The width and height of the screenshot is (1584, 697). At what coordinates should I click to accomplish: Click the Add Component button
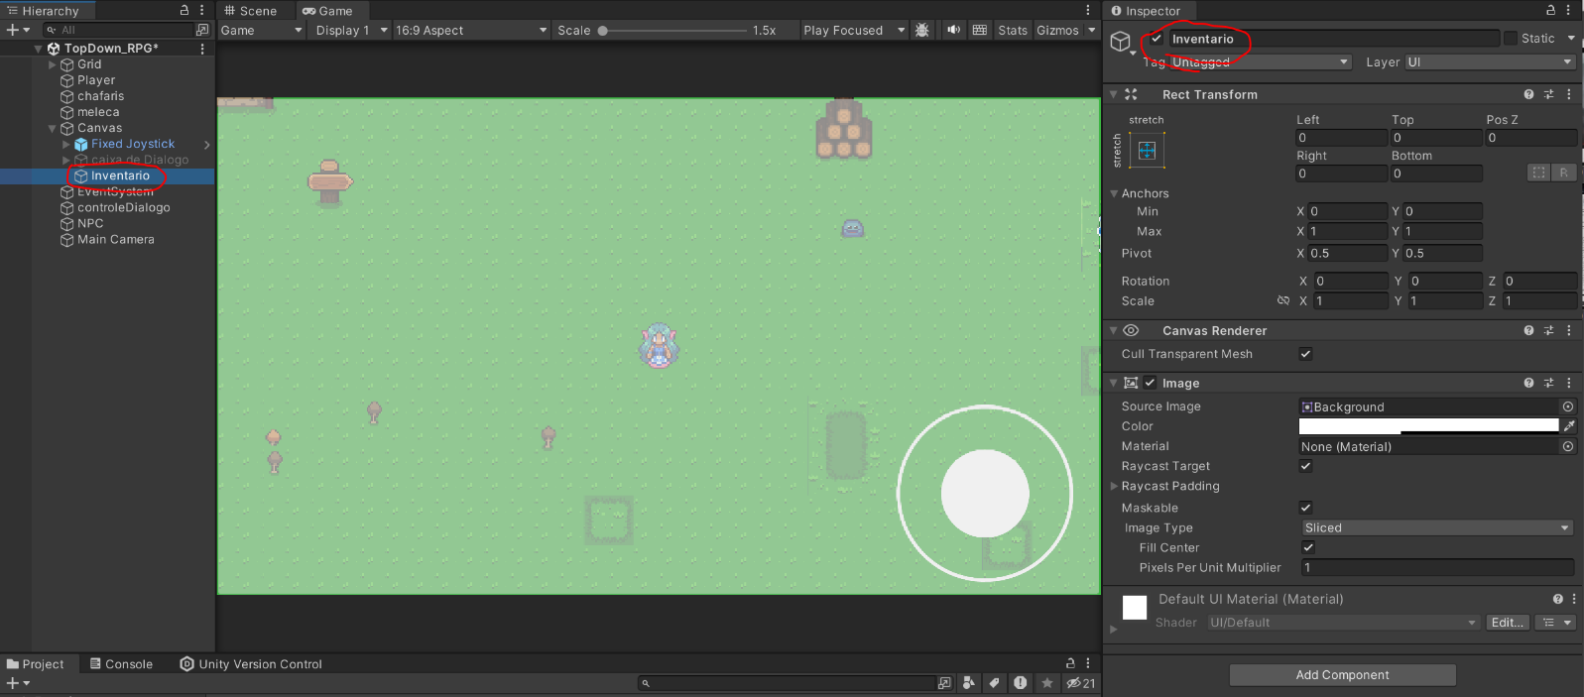[x=1342, y=675]
